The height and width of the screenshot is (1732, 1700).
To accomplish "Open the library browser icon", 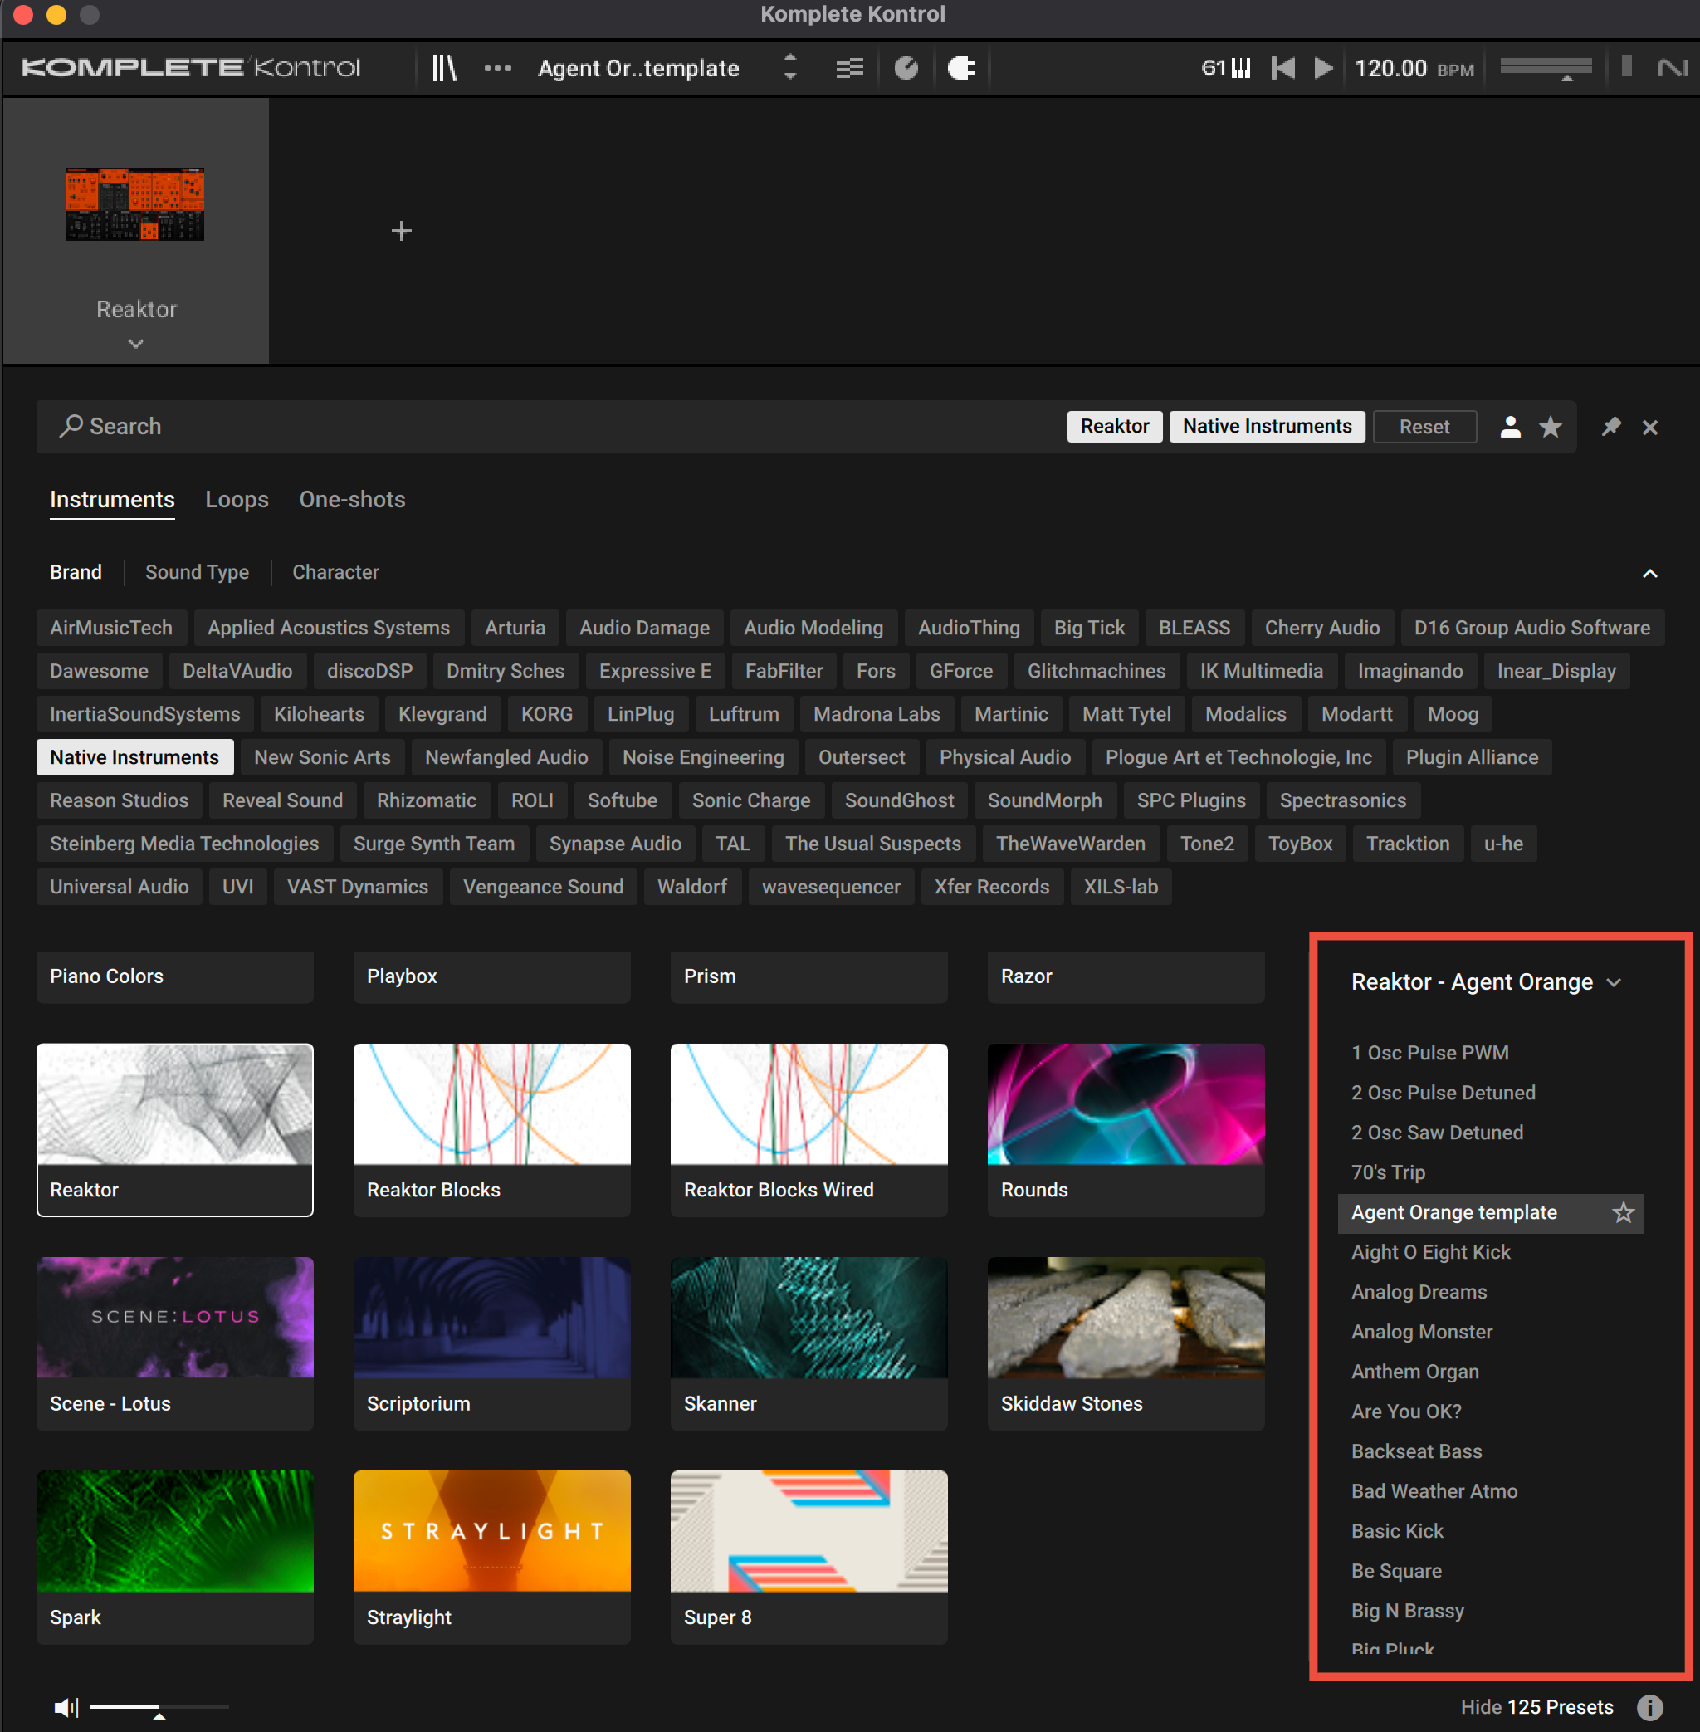I will [444, 68].
